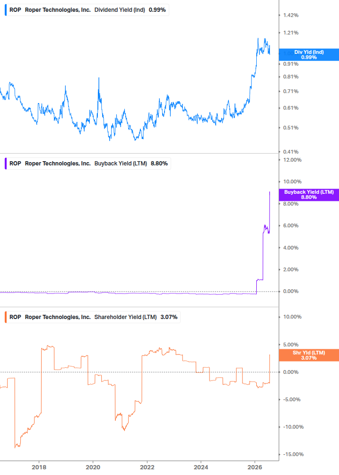Click the blue color bar of Dividend Yield legend

pos(6,10)
